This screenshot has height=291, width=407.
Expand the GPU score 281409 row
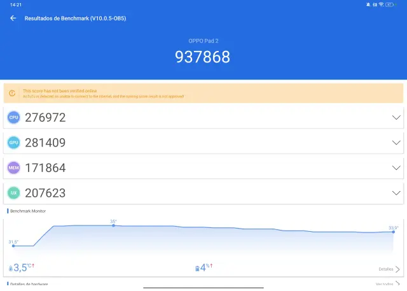point(396,143)
